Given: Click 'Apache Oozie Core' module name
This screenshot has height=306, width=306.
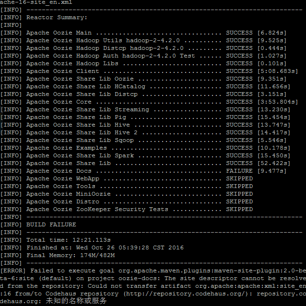Looking at the screenshot, I should click(59, 102).
